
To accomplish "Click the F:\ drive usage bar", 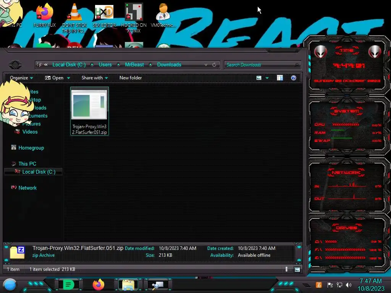I will pos(345,250).
